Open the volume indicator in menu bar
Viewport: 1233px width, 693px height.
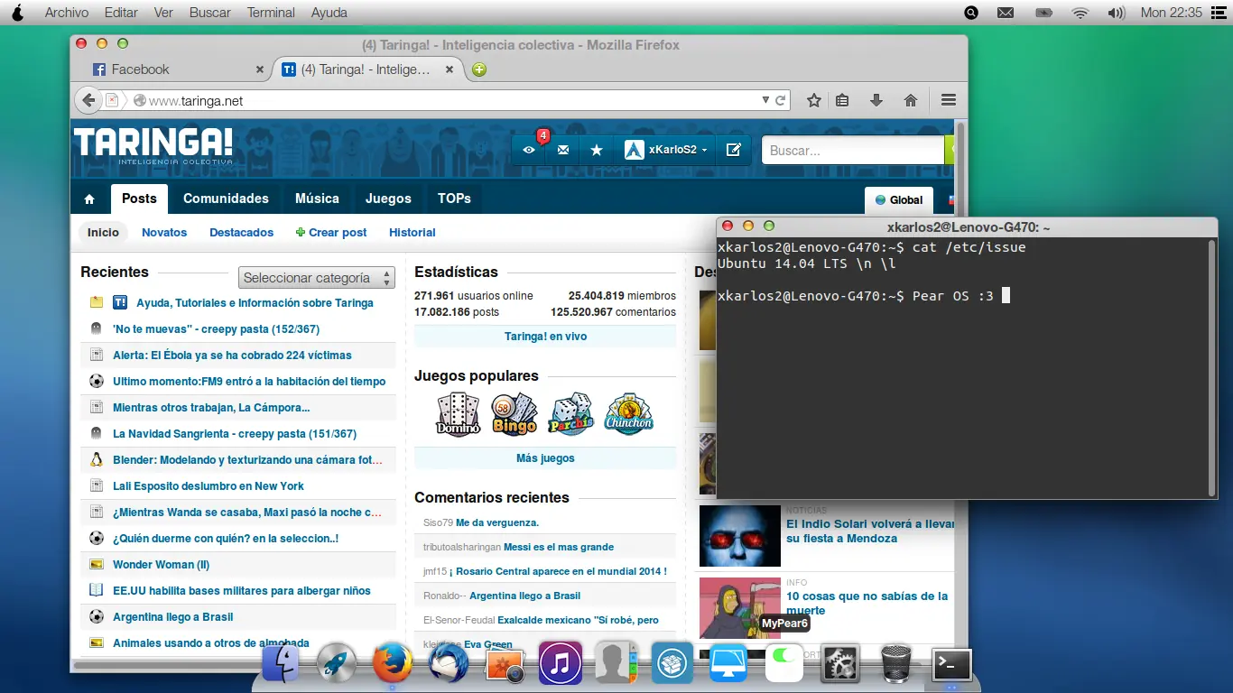pos(1117,13)
